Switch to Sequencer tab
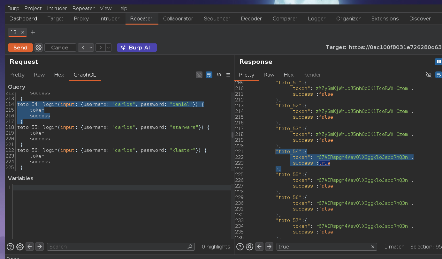Viewport: 442px width, 259px height. point(217,18)
